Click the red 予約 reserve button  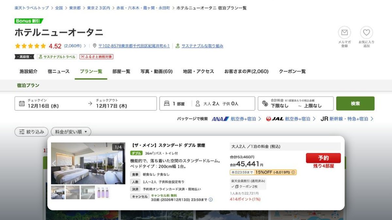coord(323,158)
